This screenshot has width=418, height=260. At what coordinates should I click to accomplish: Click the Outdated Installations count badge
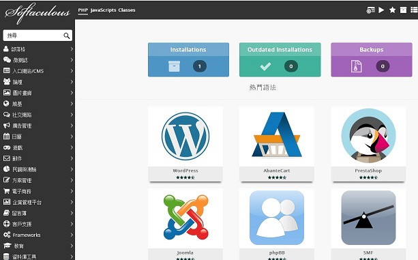tap(291, 66)
